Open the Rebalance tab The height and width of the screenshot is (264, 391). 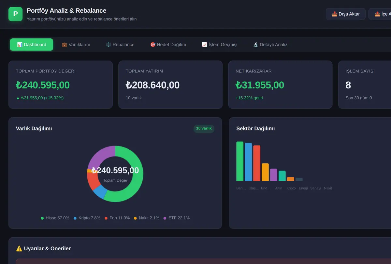[120, 45]
